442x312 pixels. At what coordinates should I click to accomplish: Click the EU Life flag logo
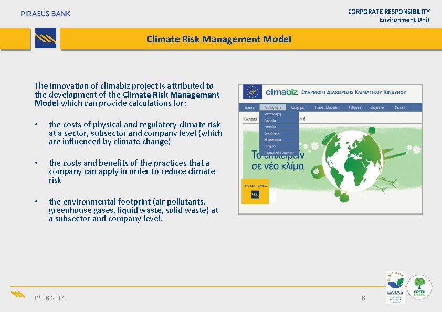pos(252,92)
